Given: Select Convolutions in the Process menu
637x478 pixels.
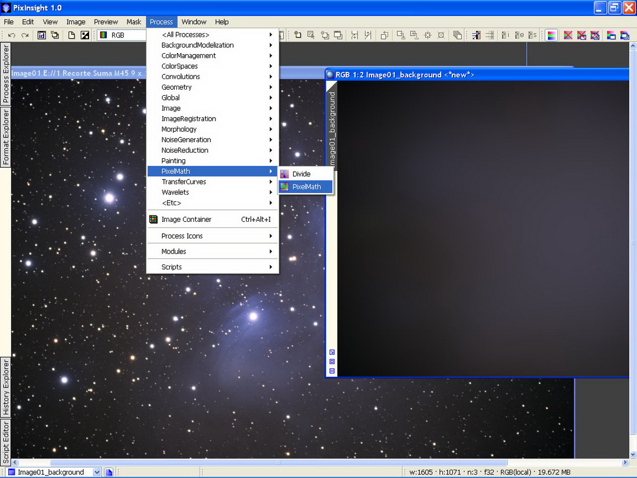Looking at the screenshot, I should coord(213,77).
